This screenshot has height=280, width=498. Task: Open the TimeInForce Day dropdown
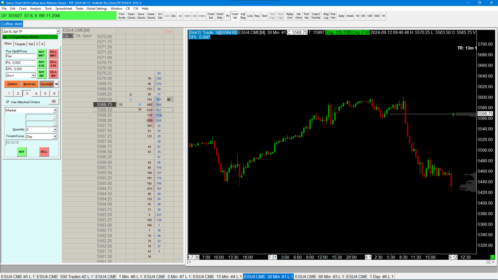[x=55, y=136]
